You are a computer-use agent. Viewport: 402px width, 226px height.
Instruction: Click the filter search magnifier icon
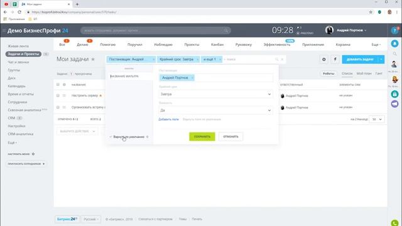(x=276, y=59)
